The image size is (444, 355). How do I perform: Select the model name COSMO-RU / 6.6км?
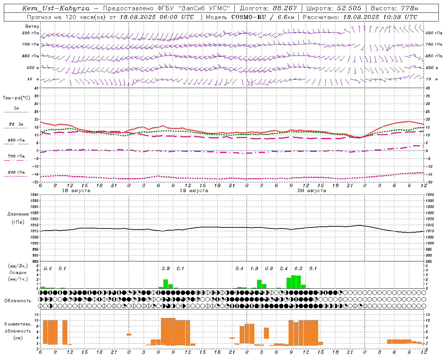click(263, 17)
